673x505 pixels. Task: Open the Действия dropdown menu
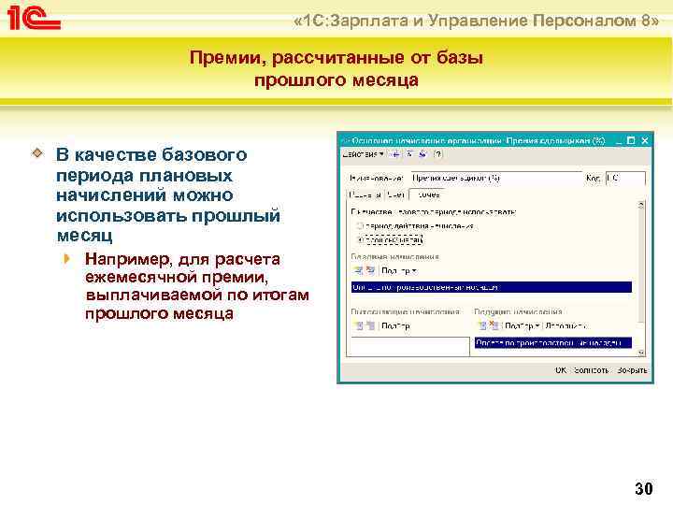click(x=363, y=154)
